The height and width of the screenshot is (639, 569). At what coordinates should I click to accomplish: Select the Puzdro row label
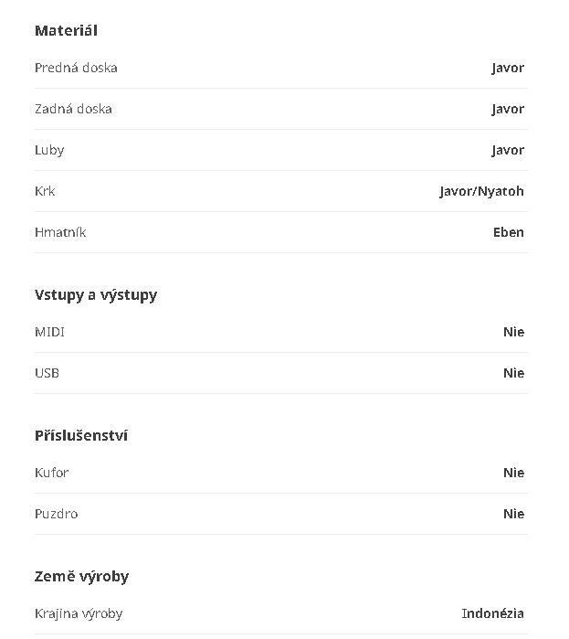(x=56, y=514)
